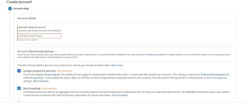This screenshot has width=246, height=103.
Task: Open the Google signals link
Action: click(52, 75)
